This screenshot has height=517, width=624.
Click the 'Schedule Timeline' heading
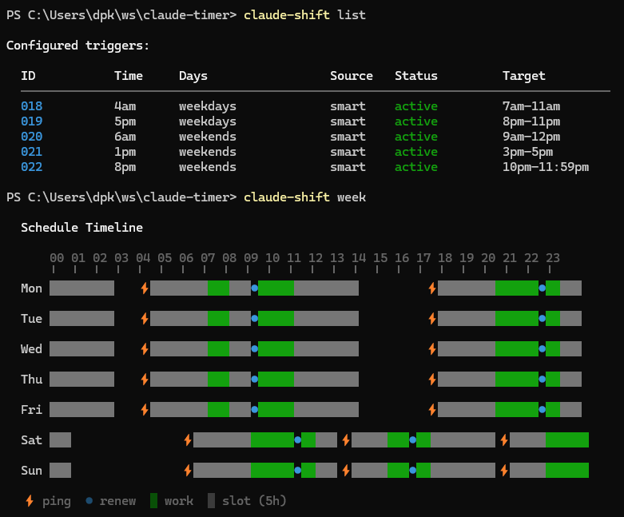[x=82, y=228]
